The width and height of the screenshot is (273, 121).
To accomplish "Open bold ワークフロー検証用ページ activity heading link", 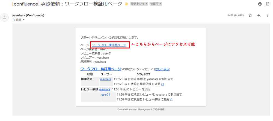I will tap(101, 69).
